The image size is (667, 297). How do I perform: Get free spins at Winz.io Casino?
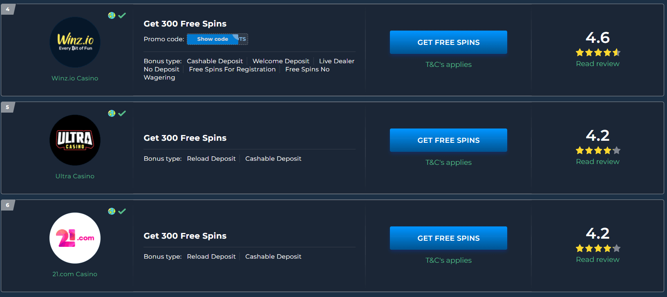coord(448,42)
